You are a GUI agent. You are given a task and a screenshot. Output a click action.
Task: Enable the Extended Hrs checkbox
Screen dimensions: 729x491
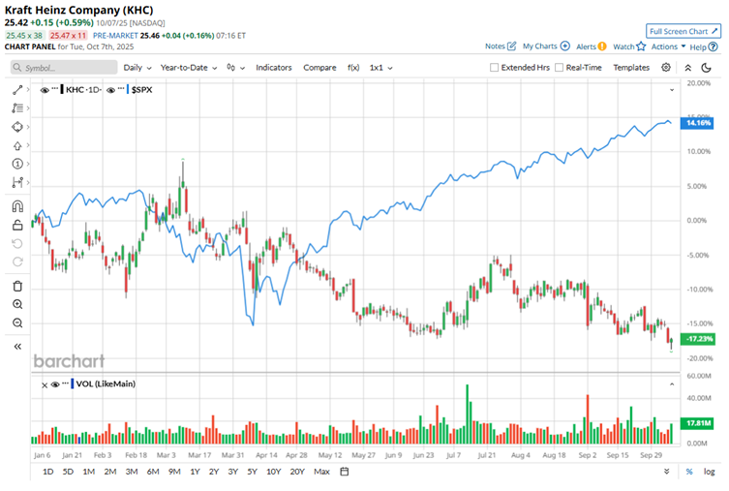[x=494, y=68]
